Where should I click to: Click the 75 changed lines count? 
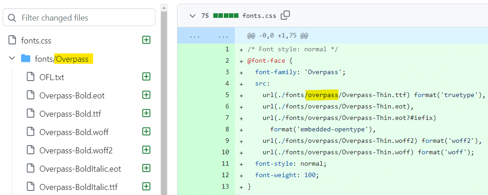click(205, 16)
